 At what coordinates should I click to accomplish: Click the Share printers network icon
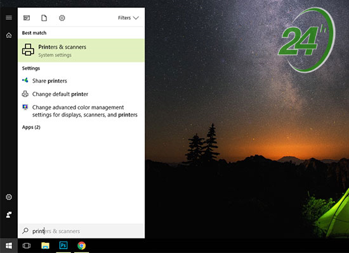(x=25, y=80)
